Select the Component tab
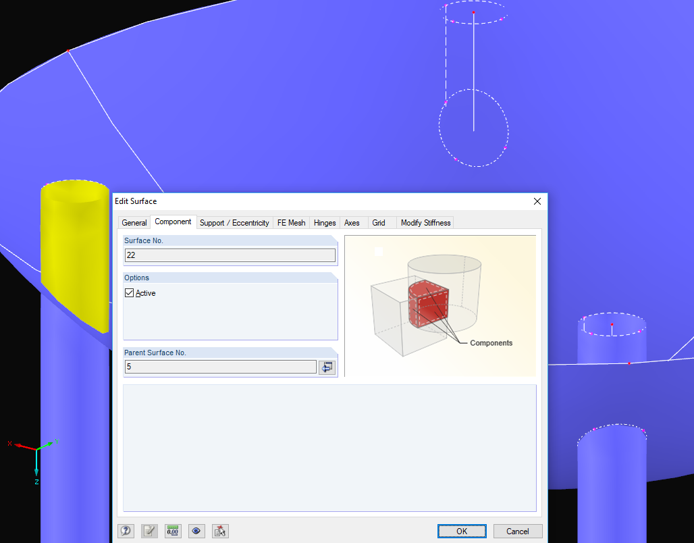 pos(173,222)
